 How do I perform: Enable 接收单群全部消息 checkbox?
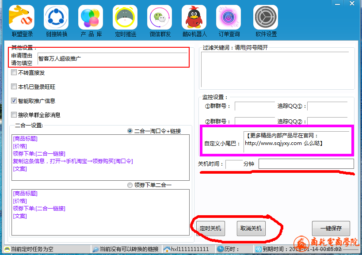14,115
